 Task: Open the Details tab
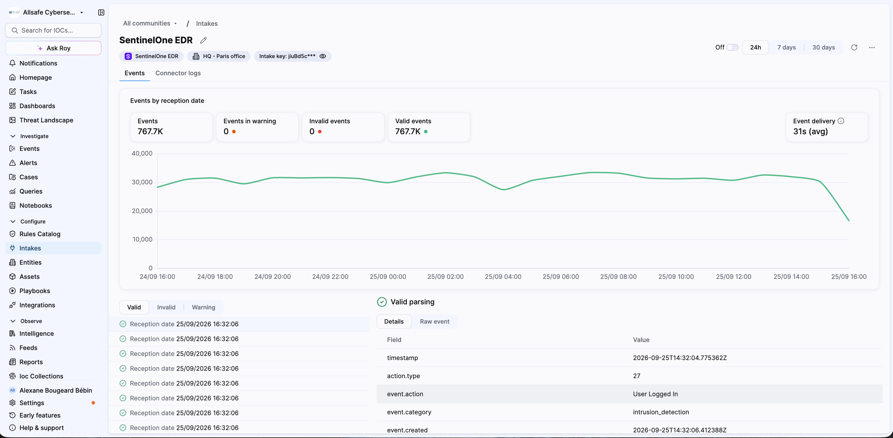pyautogui.click(x=394, y=322)
